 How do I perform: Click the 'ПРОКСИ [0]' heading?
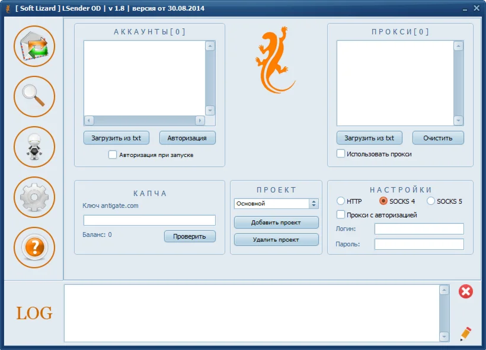400,32
